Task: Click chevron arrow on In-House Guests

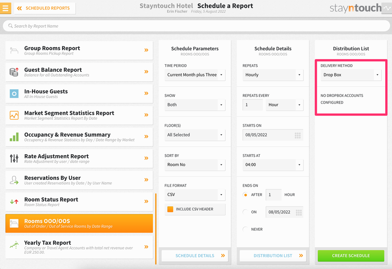Action: pos(146,93)
